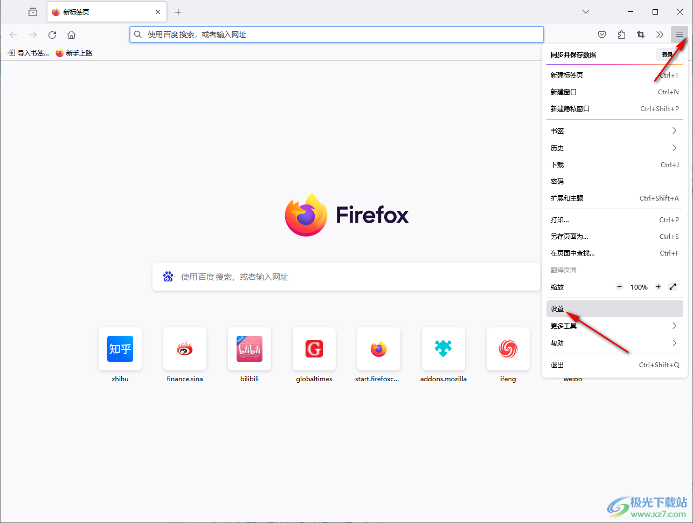This screenshot has height=523, width=693.
Task: Open 密码 from the menu
Action: pos(614,182)
